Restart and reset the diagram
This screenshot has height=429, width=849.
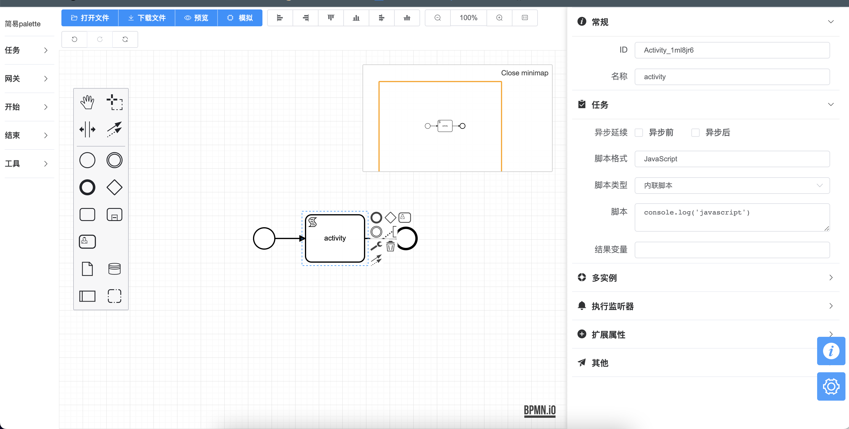125,39
